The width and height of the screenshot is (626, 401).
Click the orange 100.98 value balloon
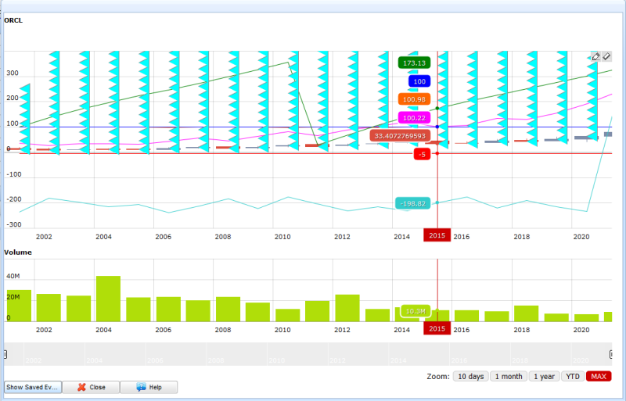[415, 99]
